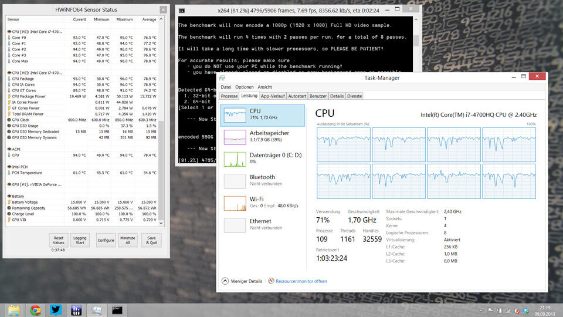Show hidden tray icons arrow
This screenshot has height=317, width=563.
[x=481, y=310]
